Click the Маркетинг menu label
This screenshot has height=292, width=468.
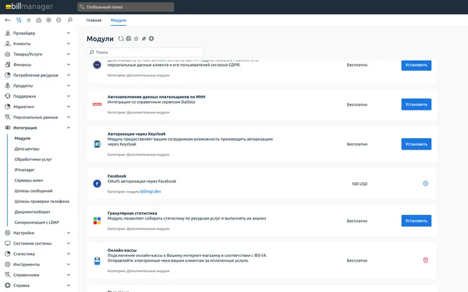[x=24, y=107]
